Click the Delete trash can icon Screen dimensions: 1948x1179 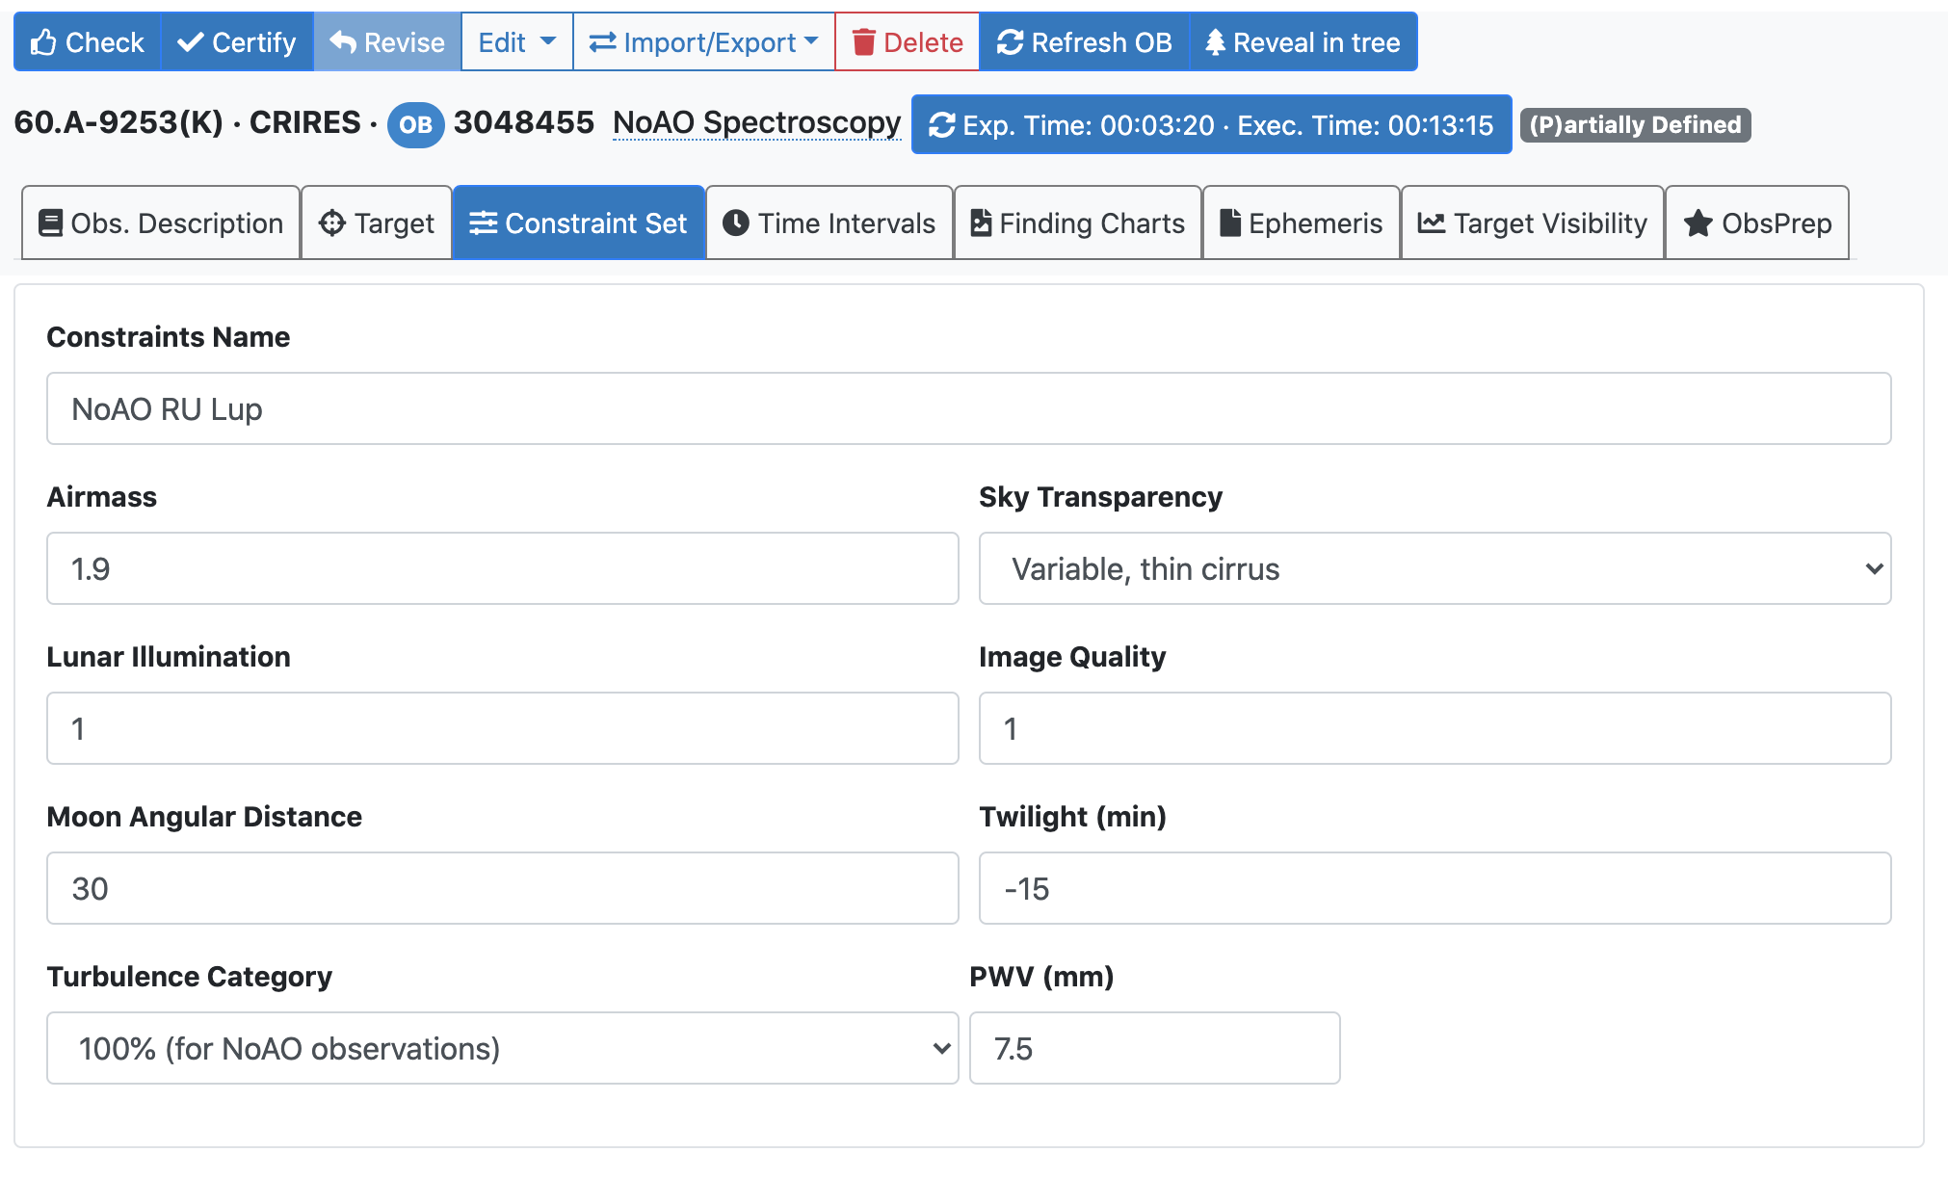[x=863, y=42]
